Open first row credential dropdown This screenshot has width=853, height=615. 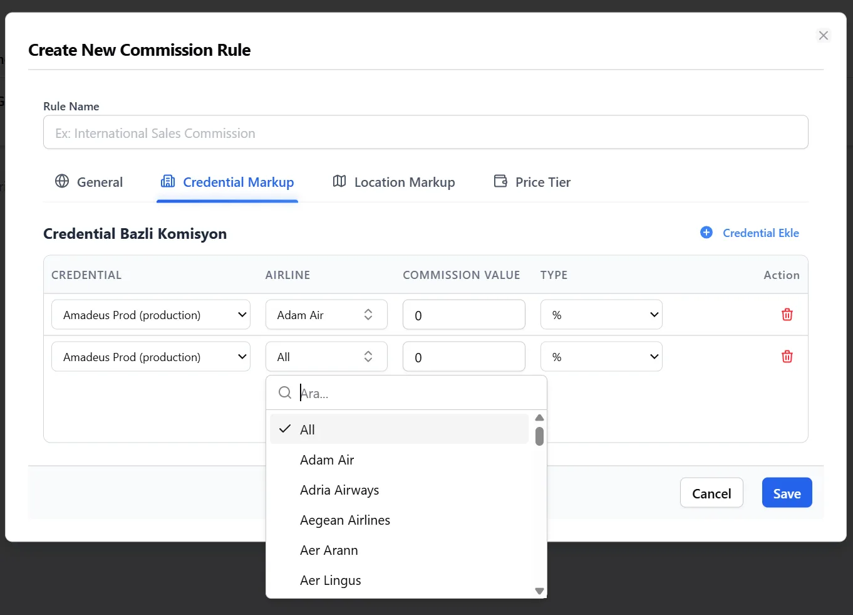(x=150, y=315)
